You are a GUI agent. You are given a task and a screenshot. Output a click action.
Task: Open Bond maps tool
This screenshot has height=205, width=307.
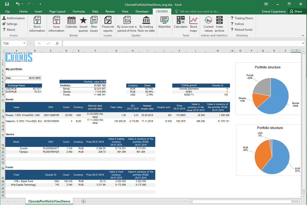point(193,24)
